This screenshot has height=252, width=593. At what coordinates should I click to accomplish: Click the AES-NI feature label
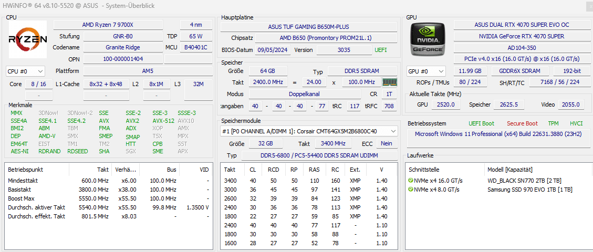18,151
